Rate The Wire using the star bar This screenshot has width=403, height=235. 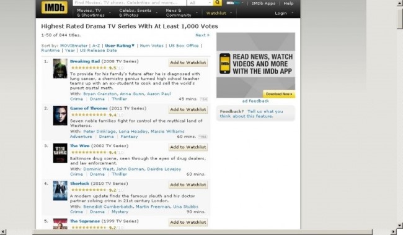[x=89, y=152]
